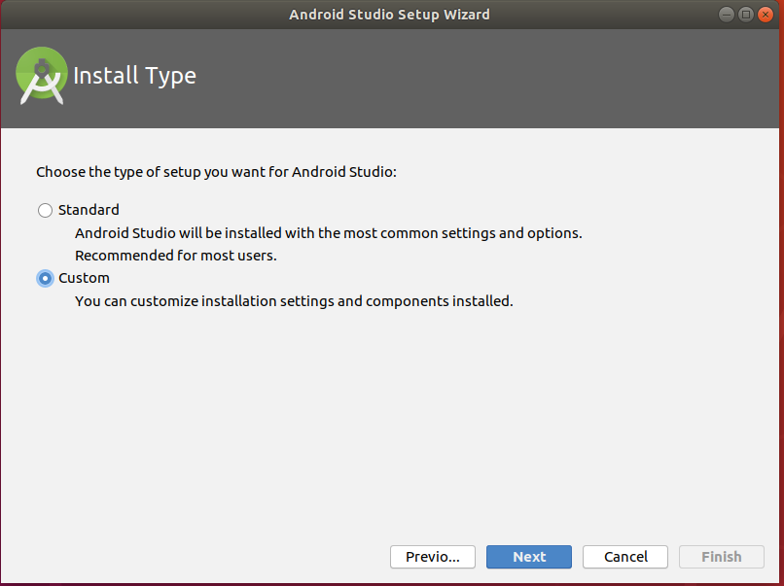Click 'Android Studio will be installed' description line
Viewport: 784px width, 586px height.
329,233
